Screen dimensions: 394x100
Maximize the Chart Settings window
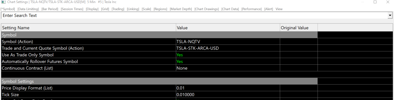(375, 2)
